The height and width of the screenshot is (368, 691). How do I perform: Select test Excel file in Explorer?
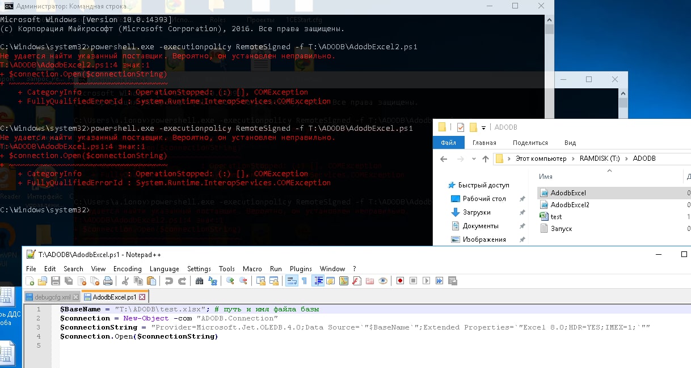click(556, 217)
